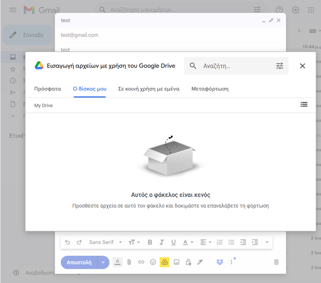Discard draft with trash icon

276,262
